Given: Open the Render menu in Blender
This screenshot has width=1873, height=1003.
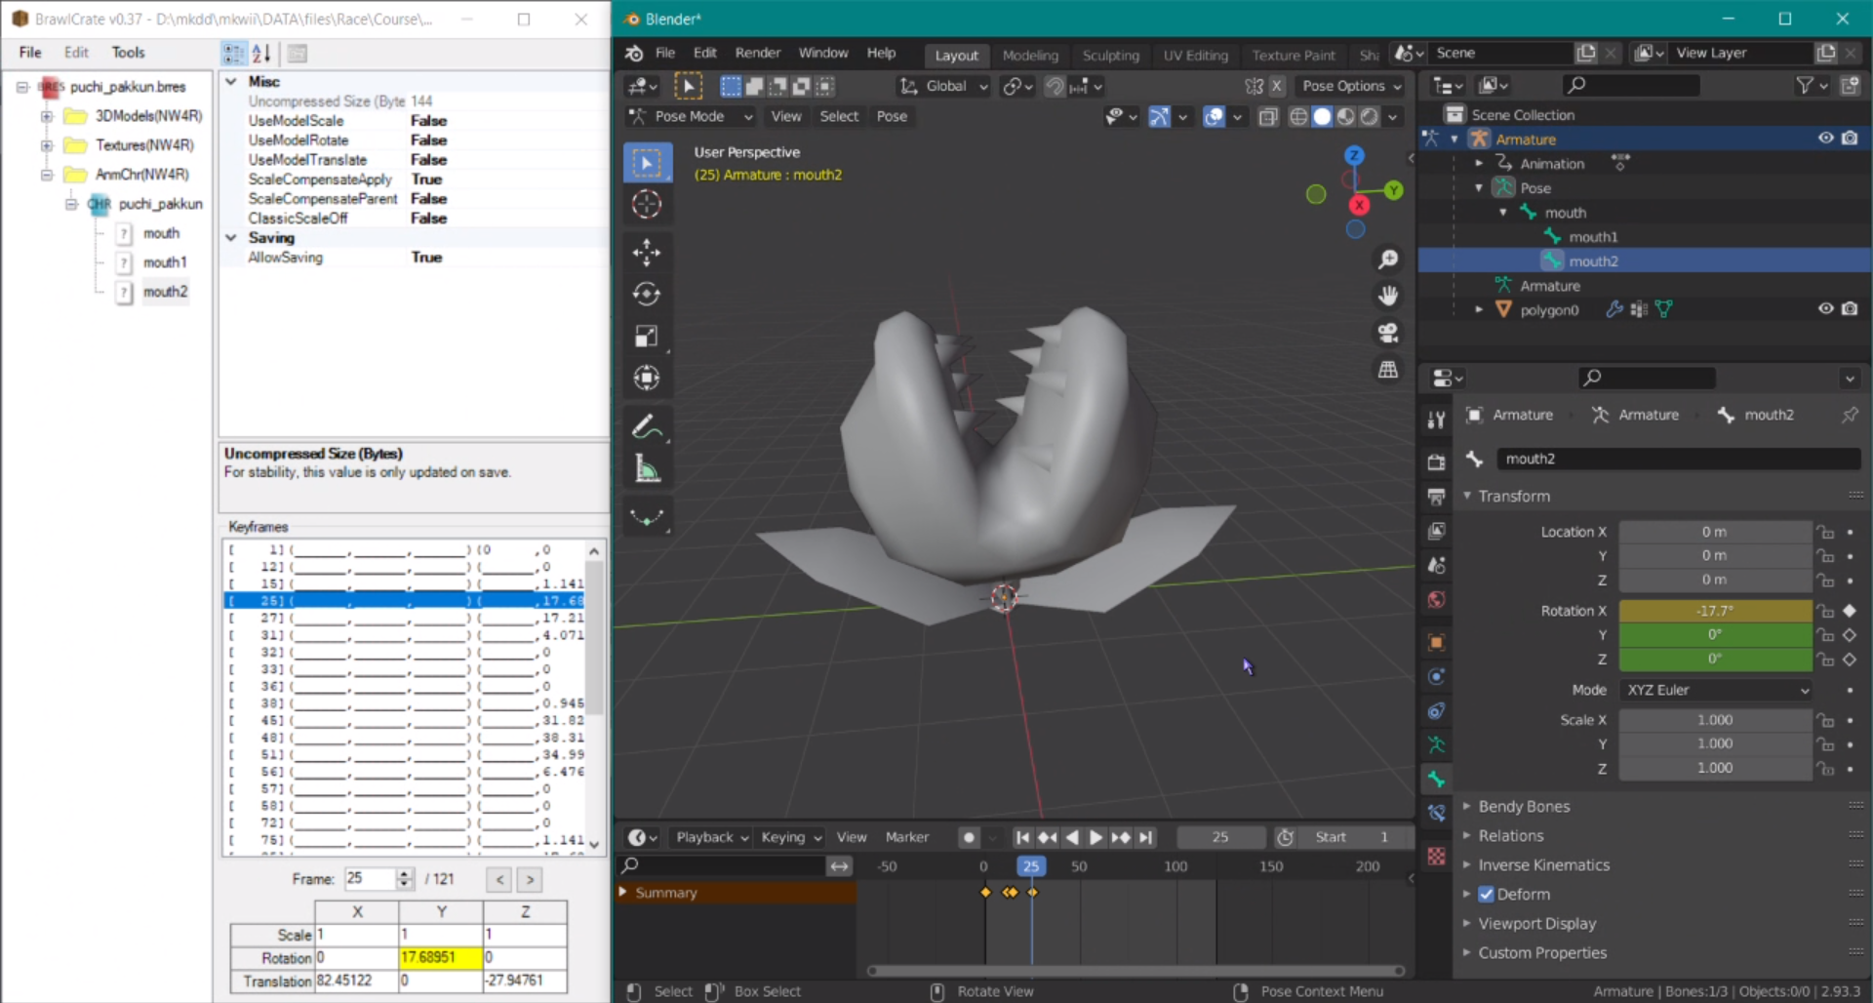Looking at the screenshot, I should (757, 53).
